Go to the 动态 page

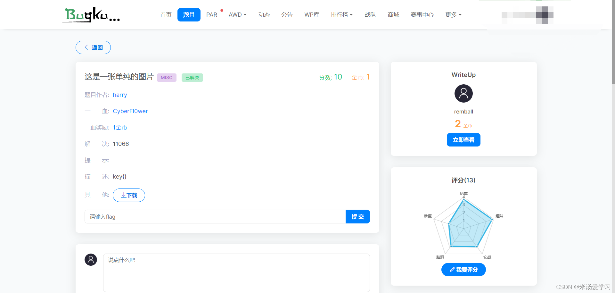click(x=264, y=15)
